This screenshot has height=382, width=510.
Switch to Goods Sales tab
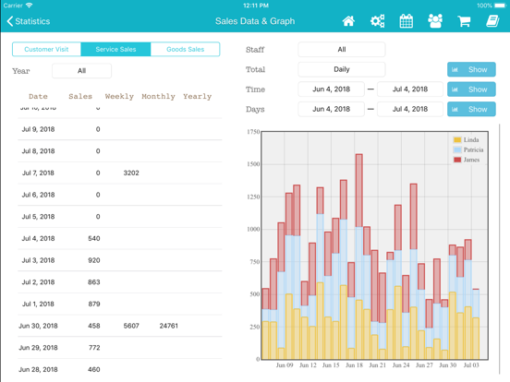[x=186, y=50]
